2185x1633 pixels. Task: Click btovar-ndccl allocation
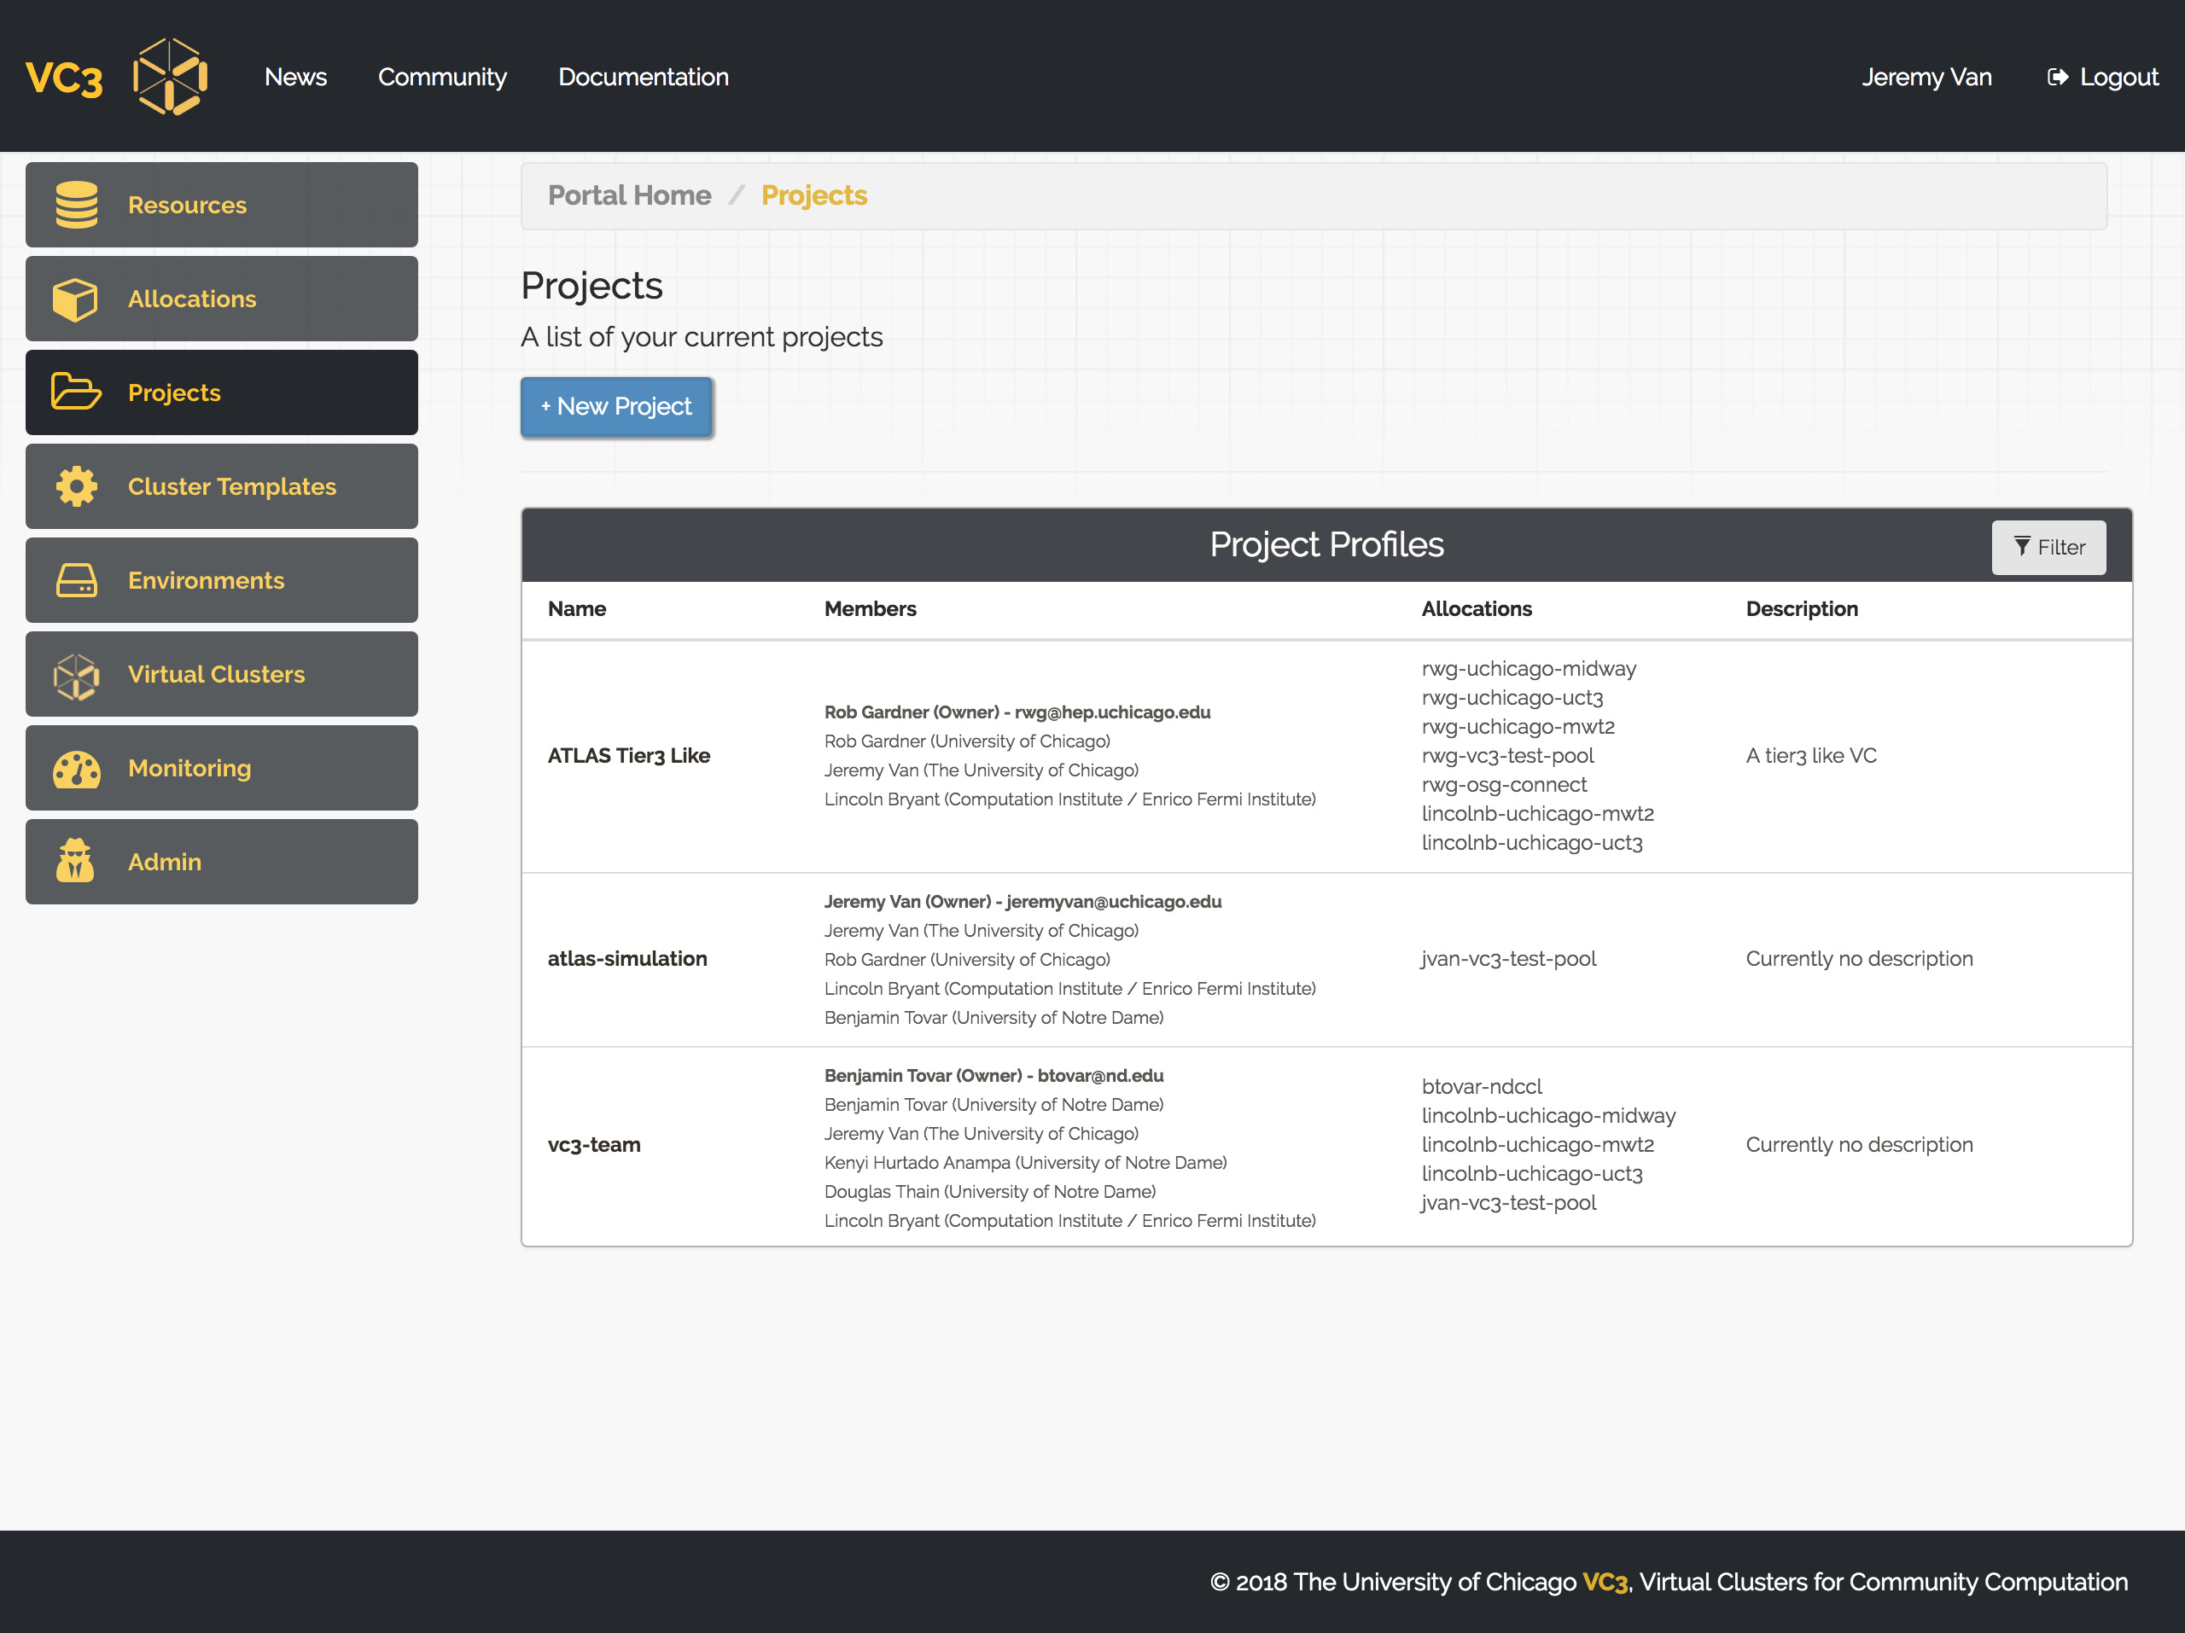pos(1482,1087)
